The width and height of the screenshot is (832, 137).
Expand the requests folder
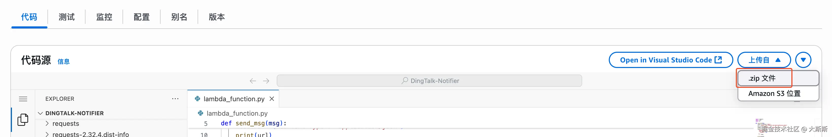47,124
